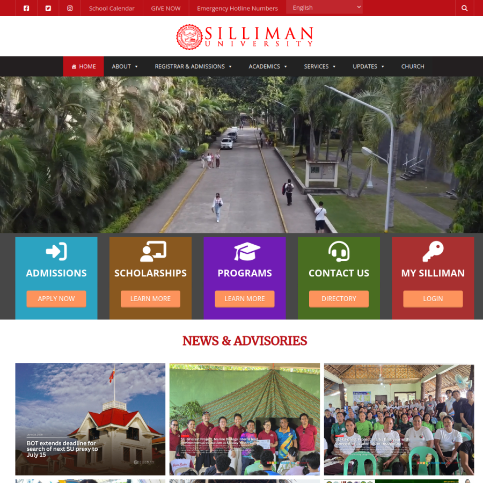This screenshot has height=483, width=483.
Task: Expand the Registrar & Admissions menu
Action: [193, 67]
